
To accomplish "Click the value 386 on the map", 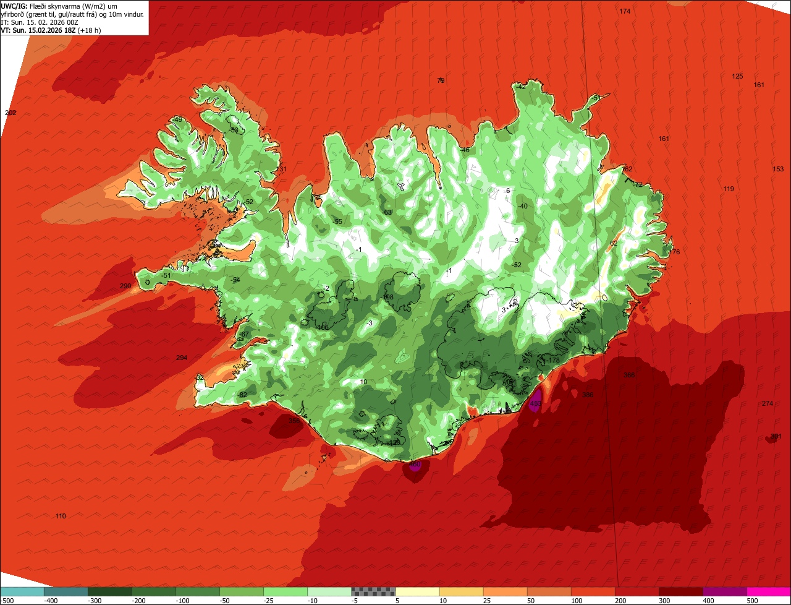I will tap(588, 395).
